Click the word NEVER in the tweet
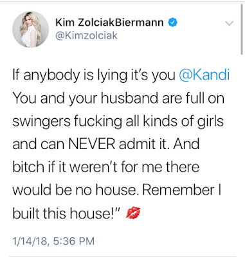Image resolution: width=245 pixels, height=257 pixels. pyautogui.click(x=92, y=144)
